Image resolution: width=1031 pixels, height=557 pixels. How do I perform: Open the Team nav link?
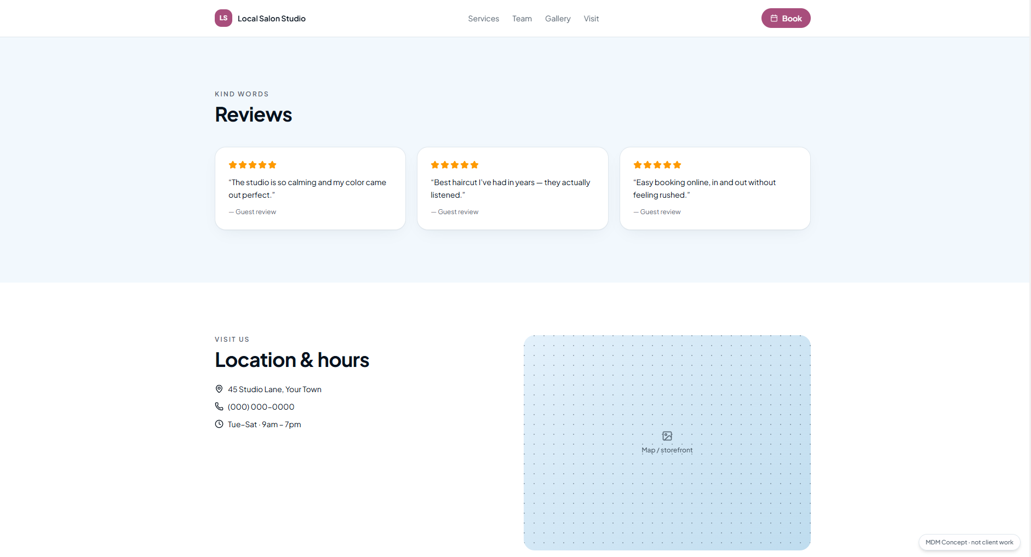tap(522, 19)
